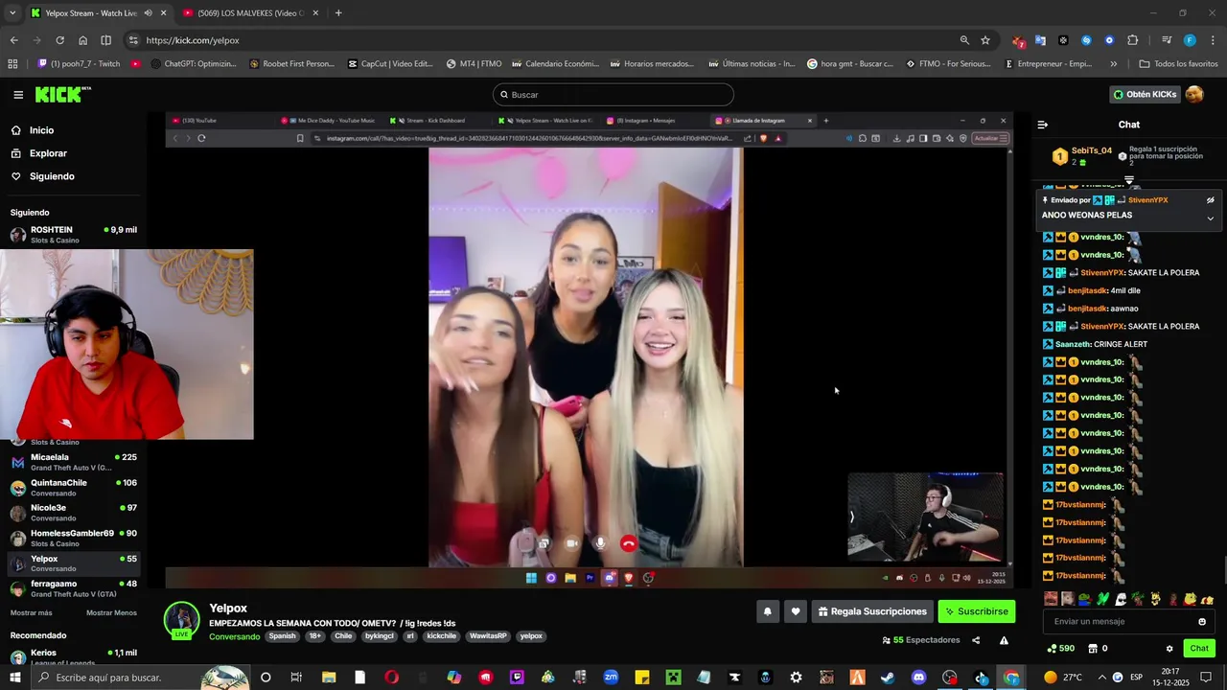The image size is (1227, 690).
Task: Click Yelpox streamer avatar
Action: click(x=181, y=620)
